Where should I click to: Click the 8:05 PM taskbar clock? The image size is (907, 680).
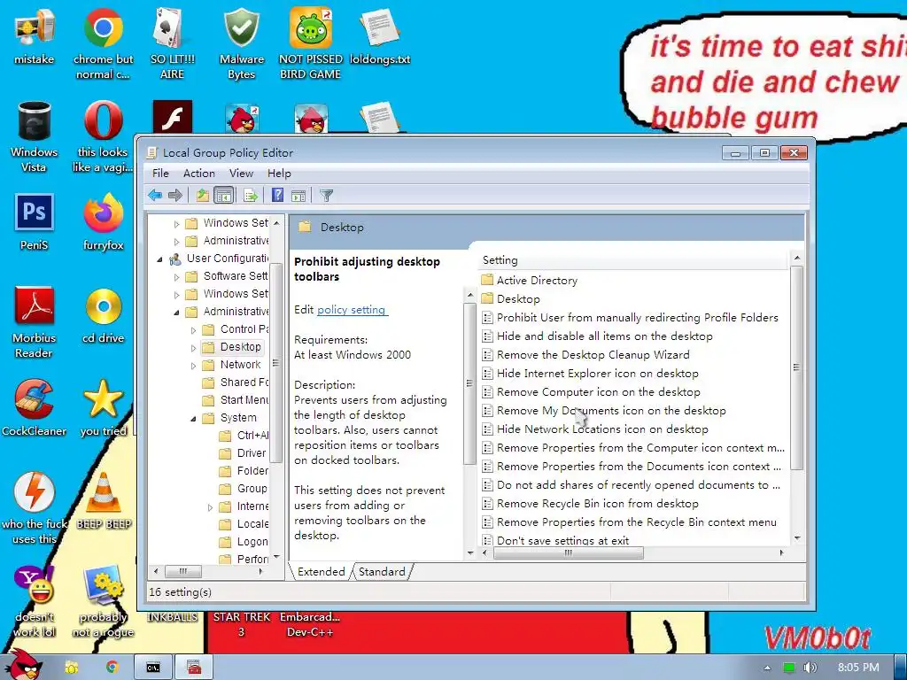click(x=857, y=668)
